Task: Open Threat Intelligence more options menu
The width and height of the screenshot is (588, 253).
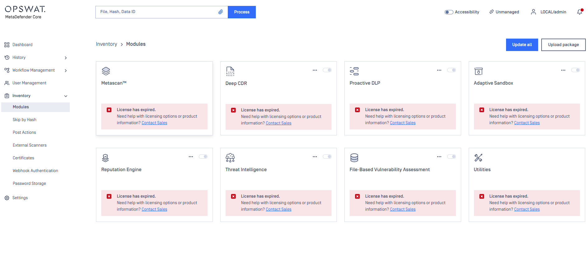Action: [315, 157]
